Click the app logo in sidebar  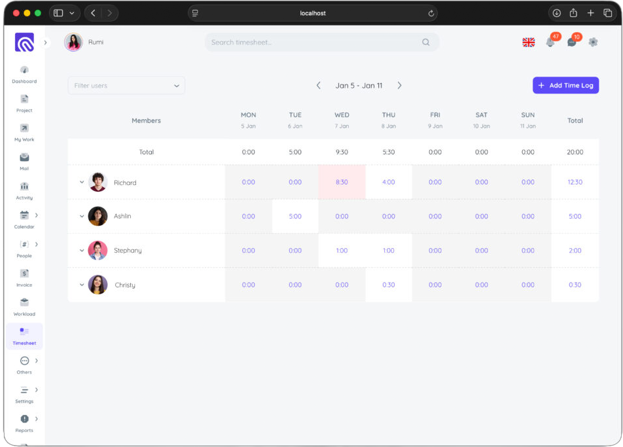pos(24,42)
